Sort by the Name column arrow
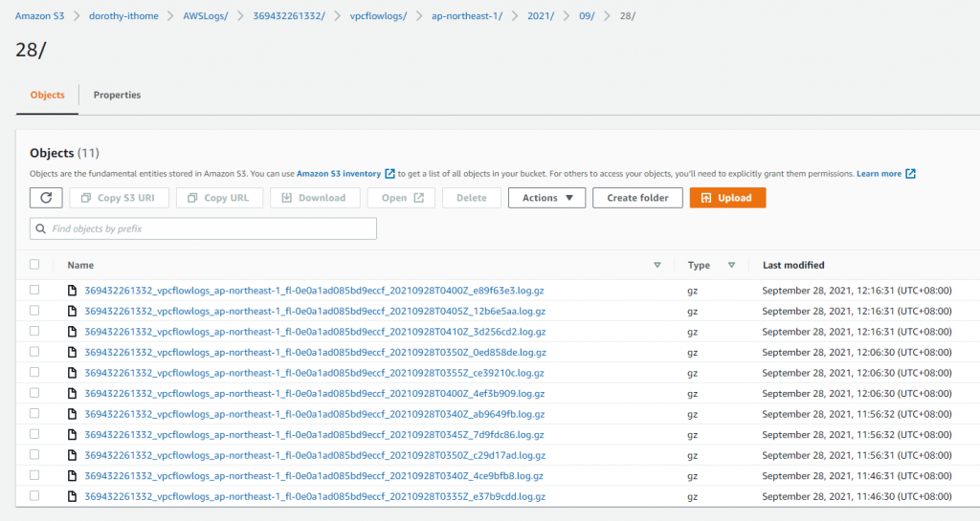The height and width of the screenshot is (521, 980). click(x=657, y=265)
